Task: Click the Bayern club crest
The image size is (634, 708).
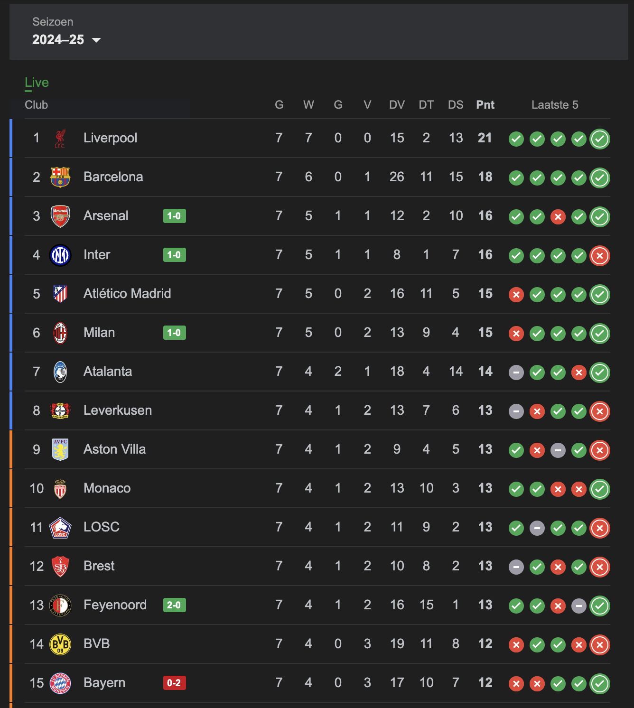Action: point(60,683)
